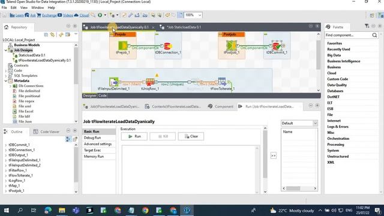
Task: Select File Excel metadata item
Action: (x=26, y=112)
